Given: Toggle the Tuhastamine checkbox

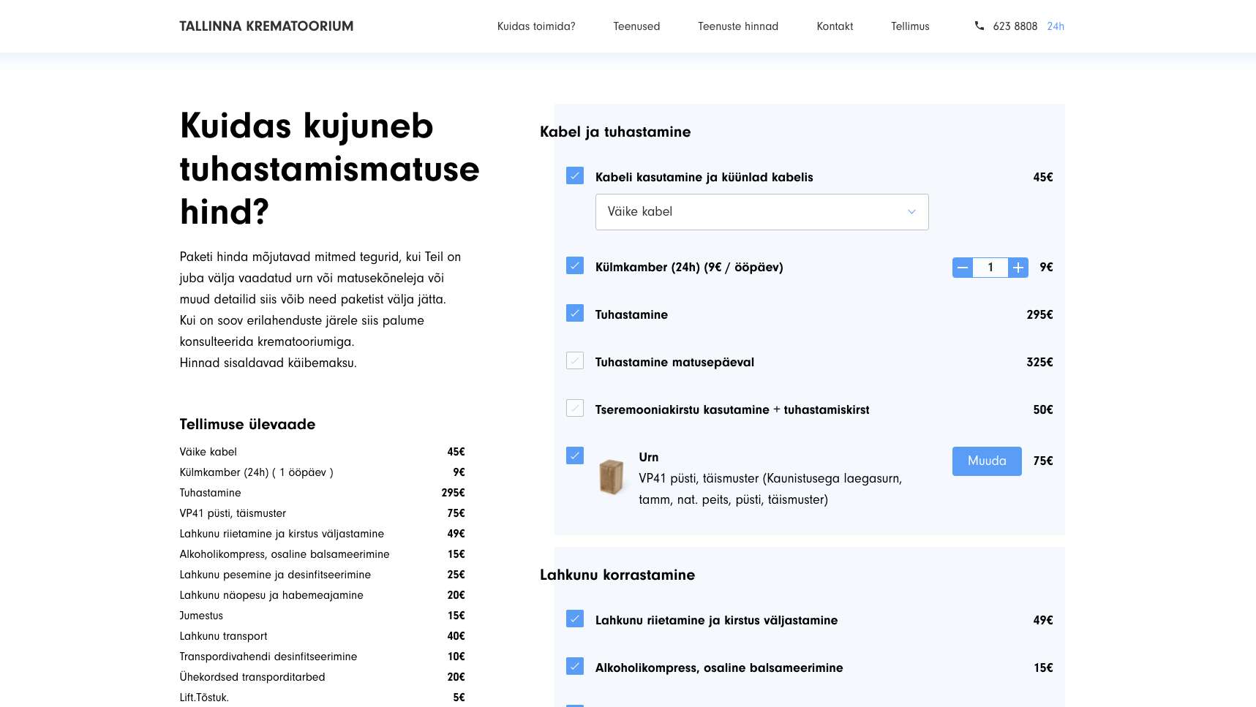Looking at the screenshot, I should point(575,314).
